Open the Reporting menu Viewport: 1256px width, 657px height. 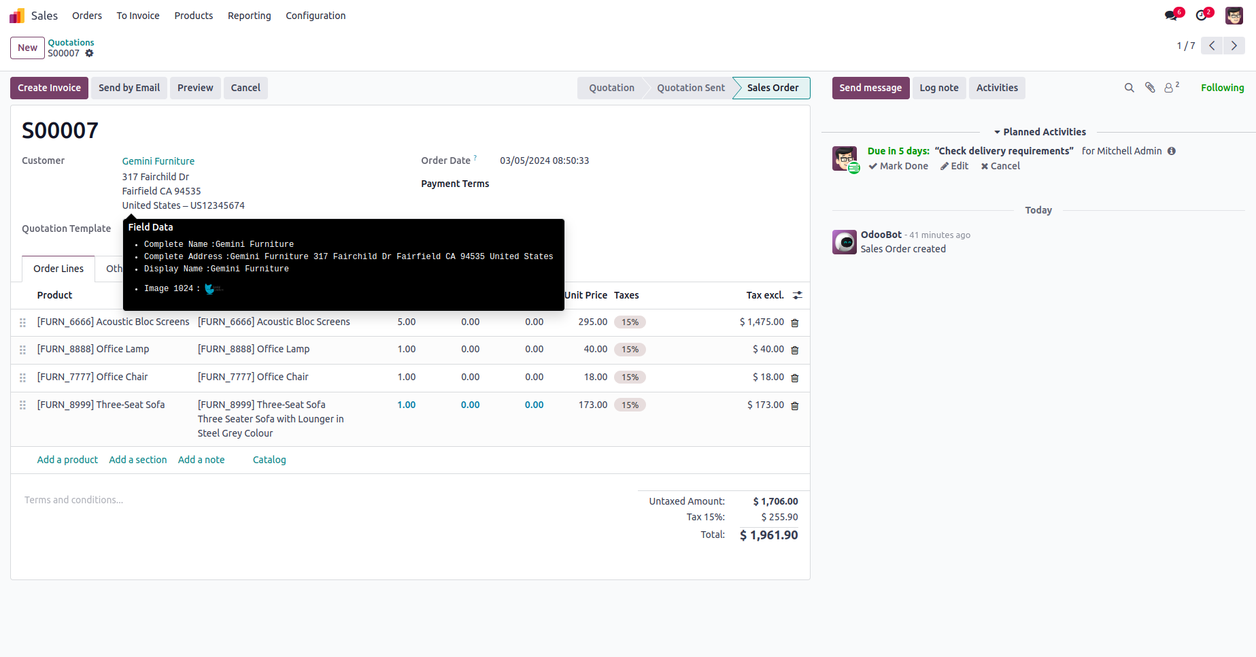(250, 16)
